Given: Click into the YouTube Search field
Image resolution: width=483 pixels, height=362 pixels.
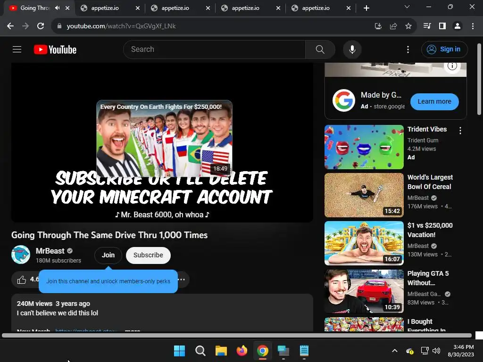Looking at the screenshot, I should [x=215, y=49].
